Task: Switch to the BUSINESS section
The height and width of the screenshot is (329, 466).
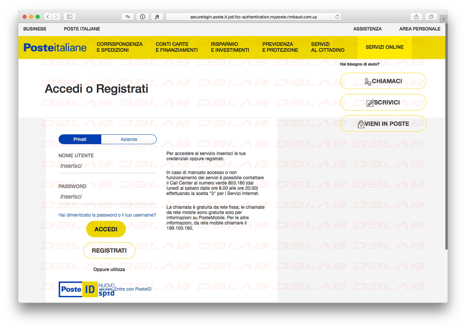Action: pos(36,29)
